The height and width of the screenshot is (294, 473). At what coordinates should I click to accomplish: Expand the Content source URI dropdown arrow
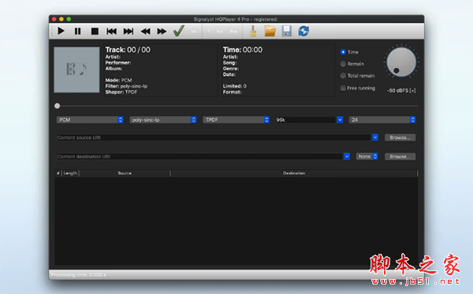click(375, 137)
